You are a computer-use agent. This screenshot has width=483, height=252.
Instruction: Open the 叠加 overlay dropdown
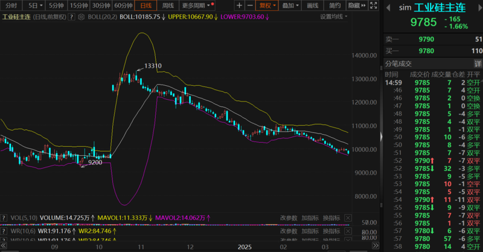click(291, 5)
